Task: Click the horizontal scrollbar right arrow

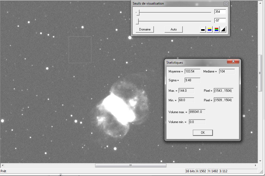Action: click(x=255, y=165)
